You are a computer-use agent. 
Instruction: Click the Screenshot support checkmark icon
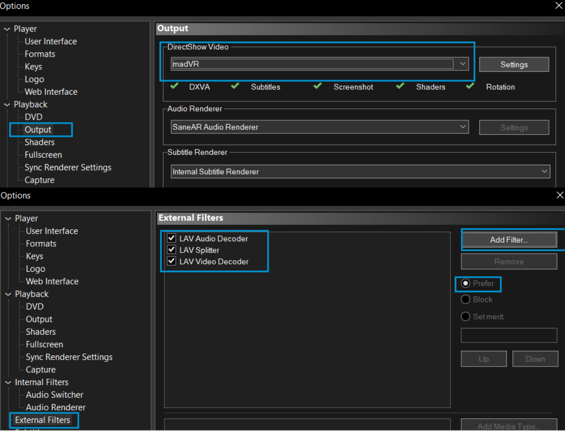click(x=318, y=86)
